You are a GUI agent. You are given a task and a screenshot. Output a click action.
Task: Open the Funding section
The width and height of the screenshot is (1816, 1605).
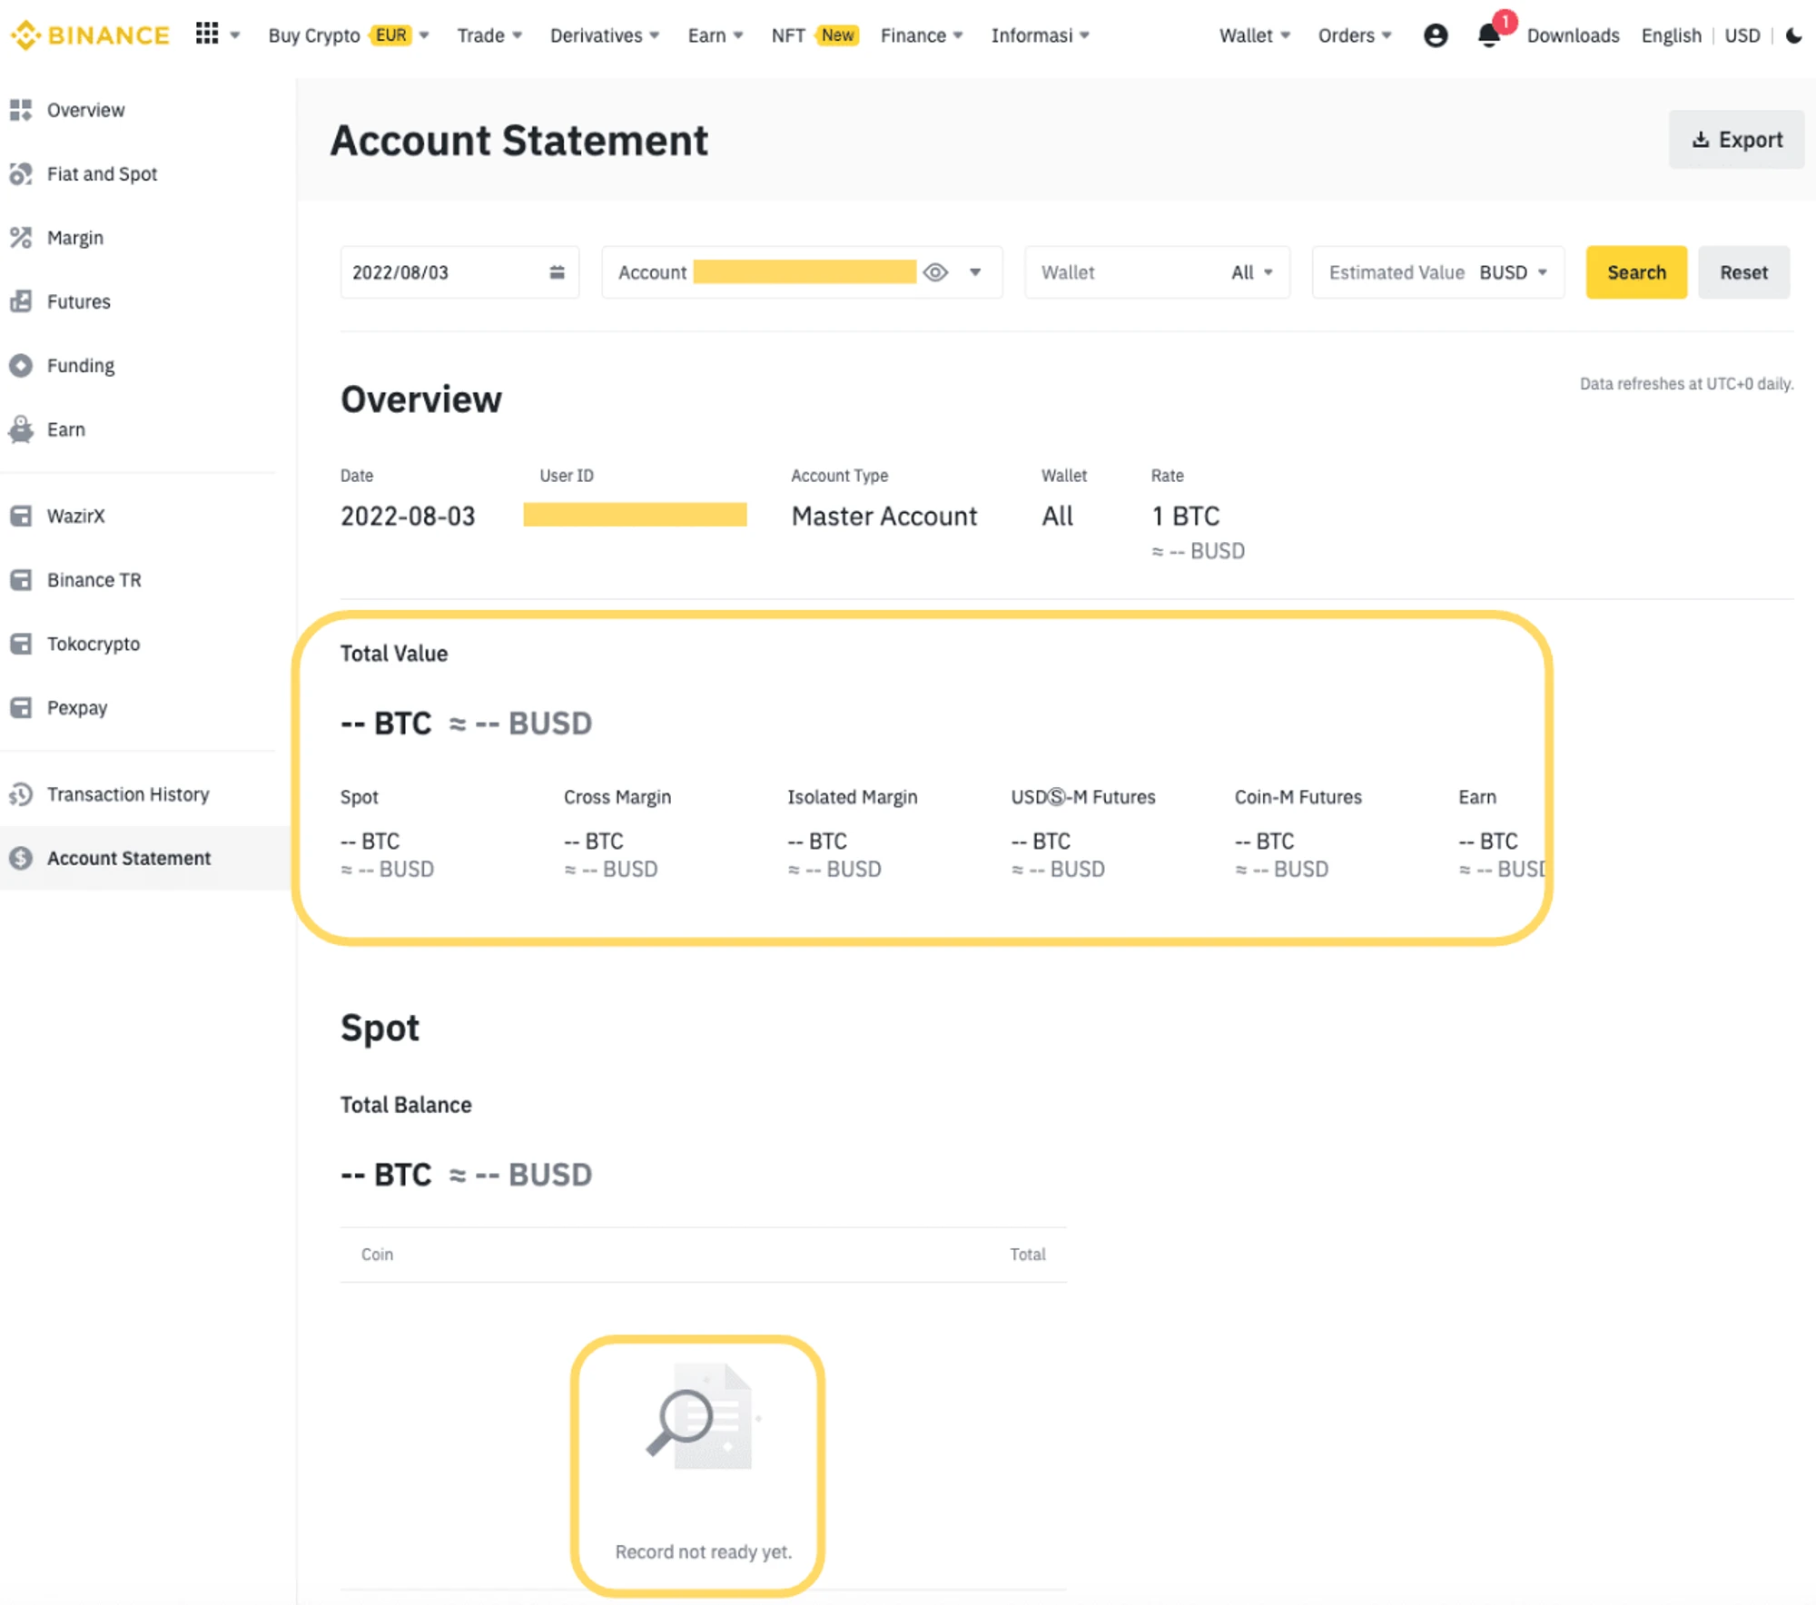[79, 364]
